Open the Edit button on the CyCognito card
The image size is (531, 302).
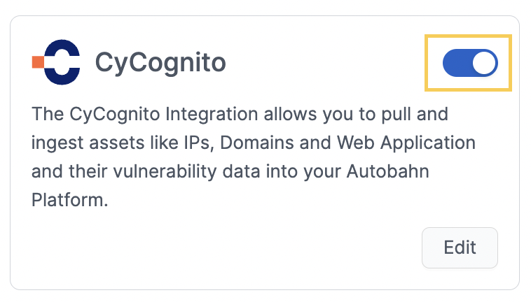point(460,247)
